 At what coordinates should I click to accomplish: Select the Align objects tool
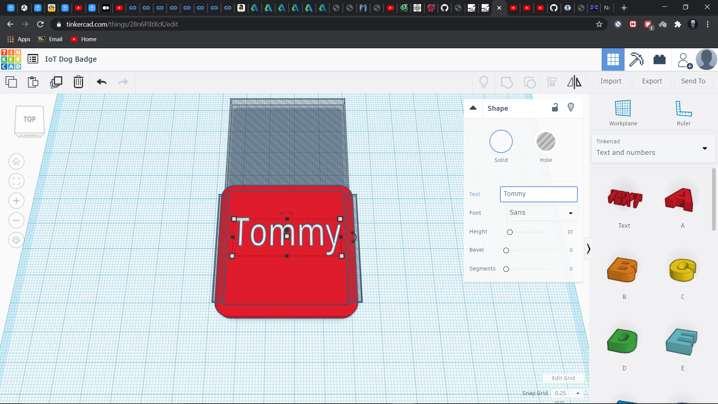tap(552, 82)
